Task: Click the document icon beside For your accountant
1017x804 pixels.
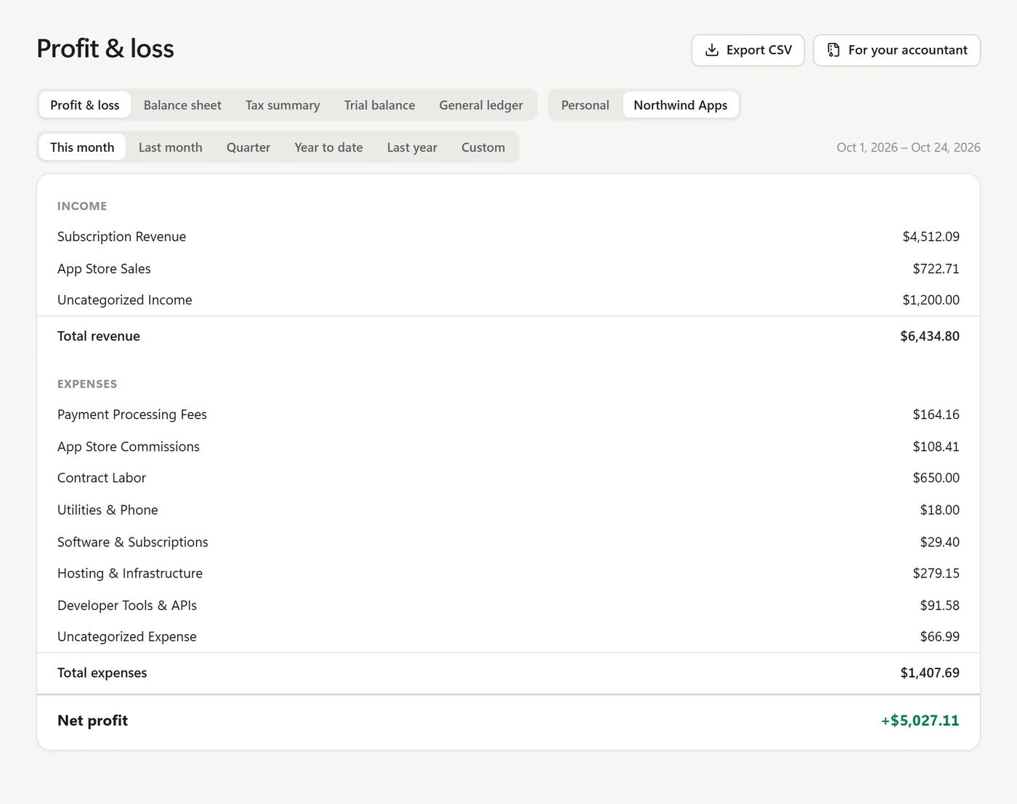Action: pyautogui.click(x=834, y=50)
